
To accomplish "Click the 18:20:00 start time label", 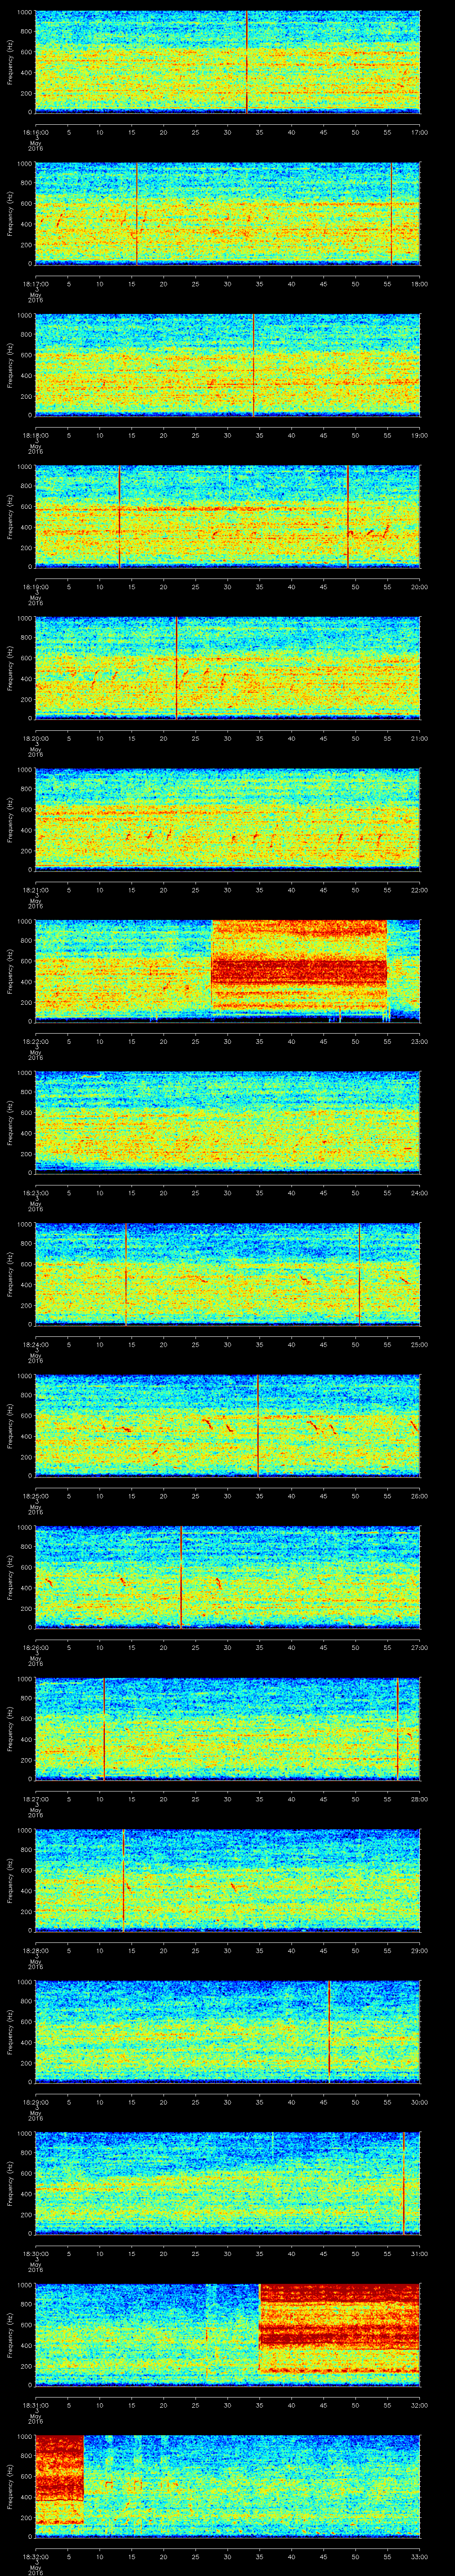I will click(x=36, y=739).
